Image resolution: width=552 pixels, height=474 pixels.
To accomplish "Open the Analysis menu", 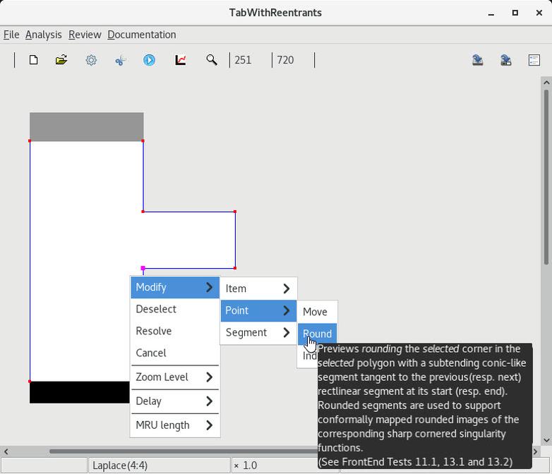I will point(43,35).
